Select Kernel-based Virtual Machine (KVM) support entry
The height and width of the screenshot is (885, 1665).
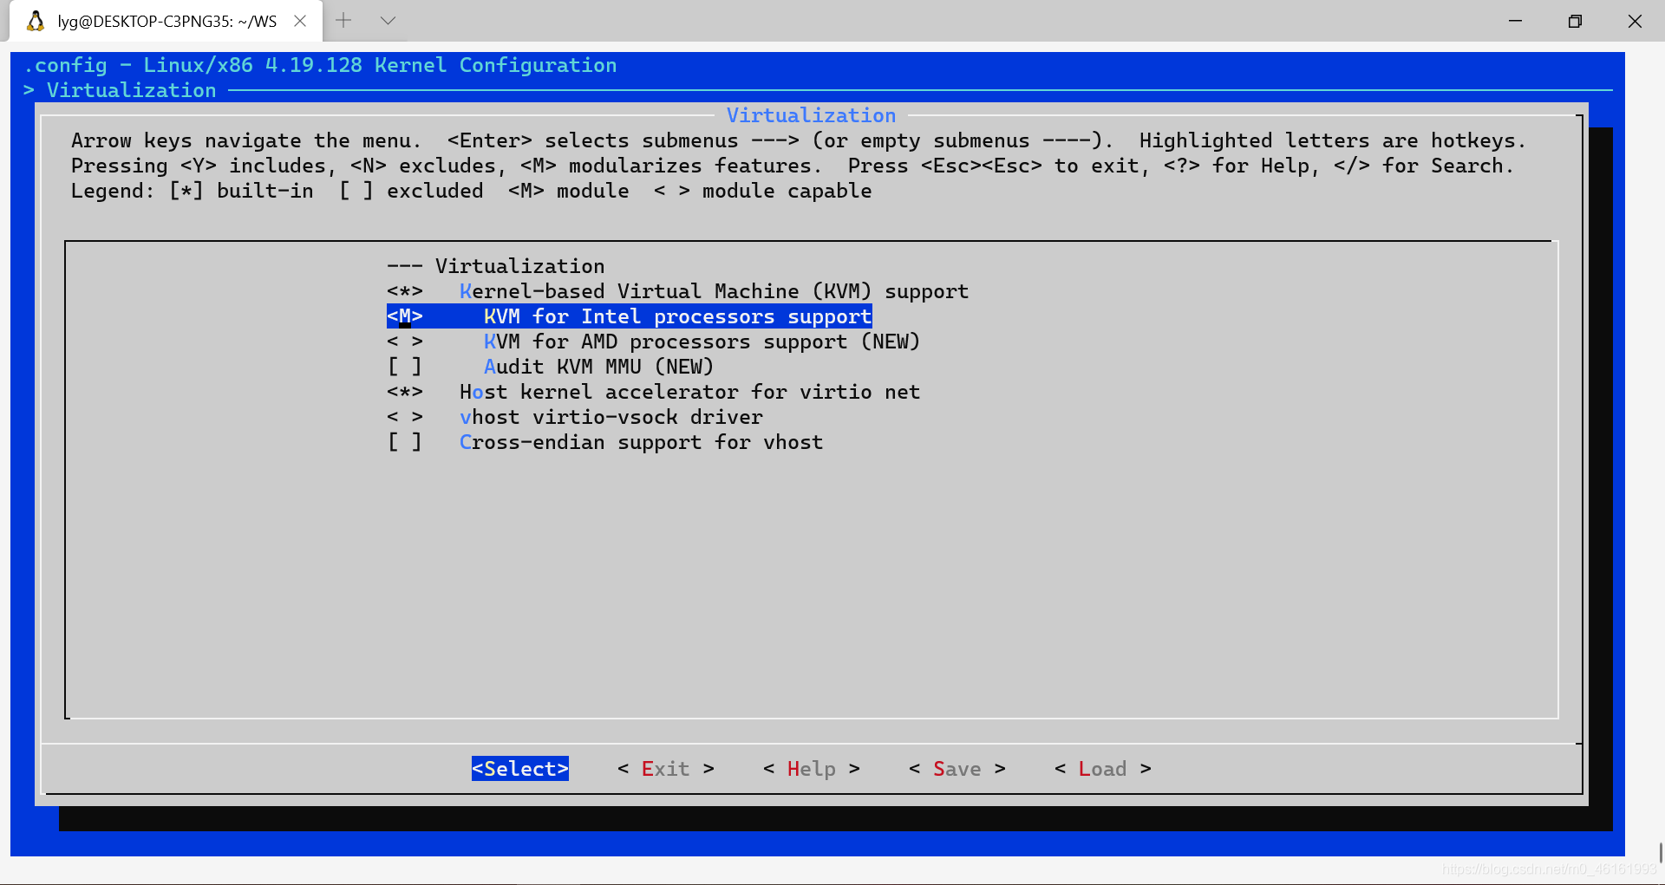714,291
